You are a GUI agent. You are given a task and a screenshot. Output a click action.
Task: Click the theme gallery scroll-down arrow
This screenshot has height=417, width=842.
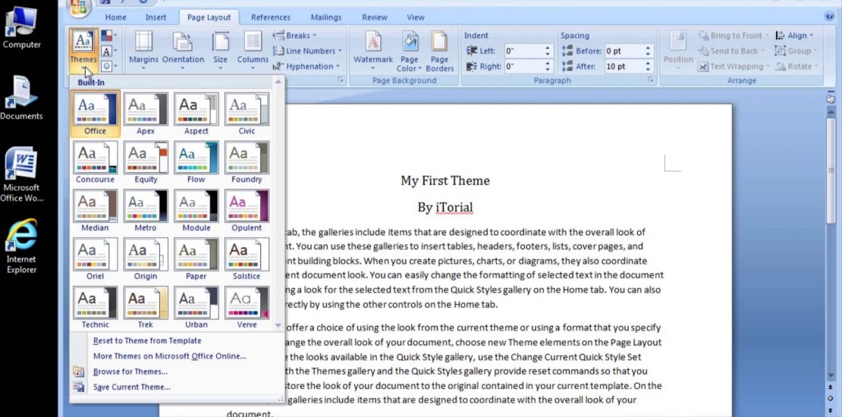coord(278,325)
